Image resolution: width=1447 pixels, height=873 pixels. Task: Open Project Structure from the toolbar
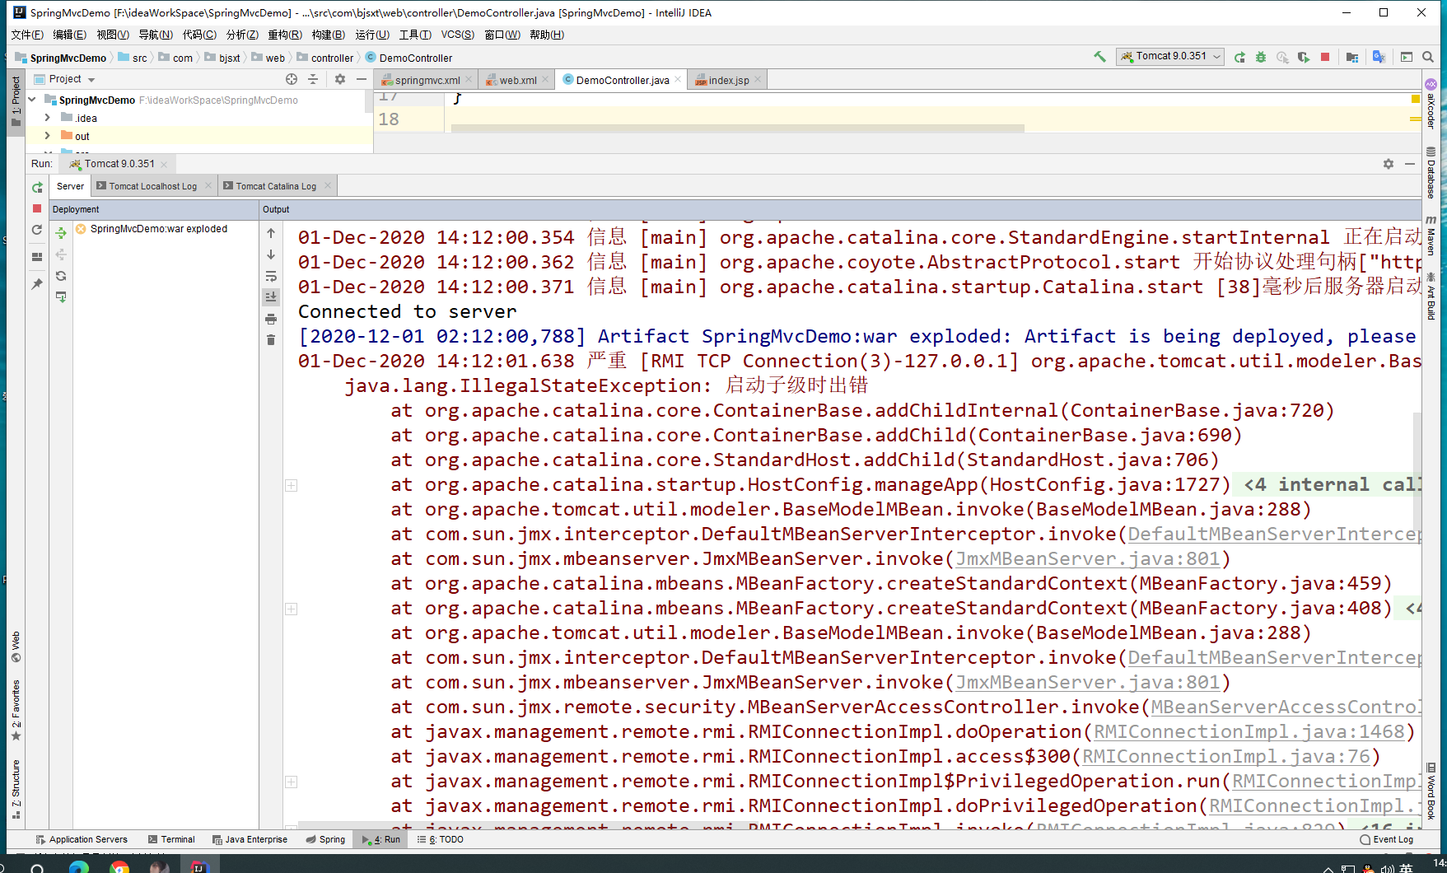(1352, 57)
